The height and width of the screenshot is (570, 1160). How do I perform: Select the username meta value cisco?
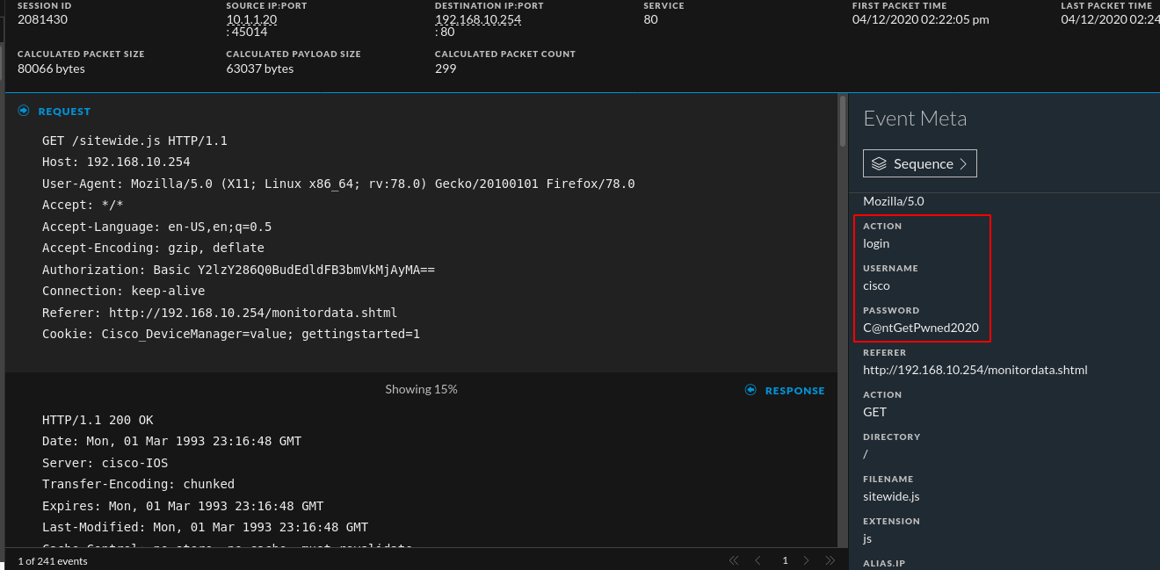click(x=876, y=285)
